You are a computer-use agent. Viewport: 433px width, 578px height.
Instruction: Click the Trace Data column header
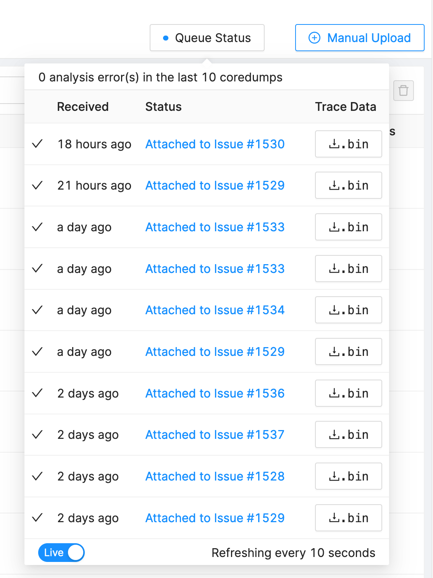pos(346,107)
